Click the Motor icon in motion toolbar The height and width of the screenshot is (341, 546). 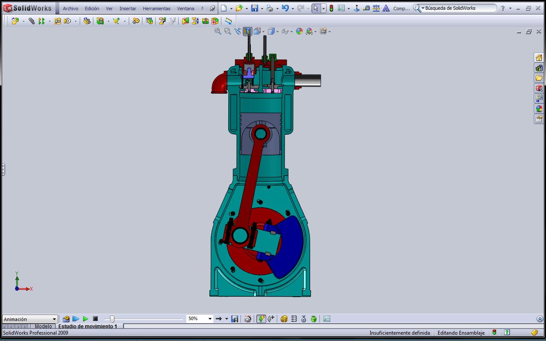point(284,319)
